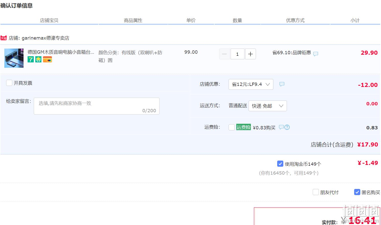Click the 店铺优惠: store discount label
The width and height of the screenshot is (381, 225).
point(210,84)
